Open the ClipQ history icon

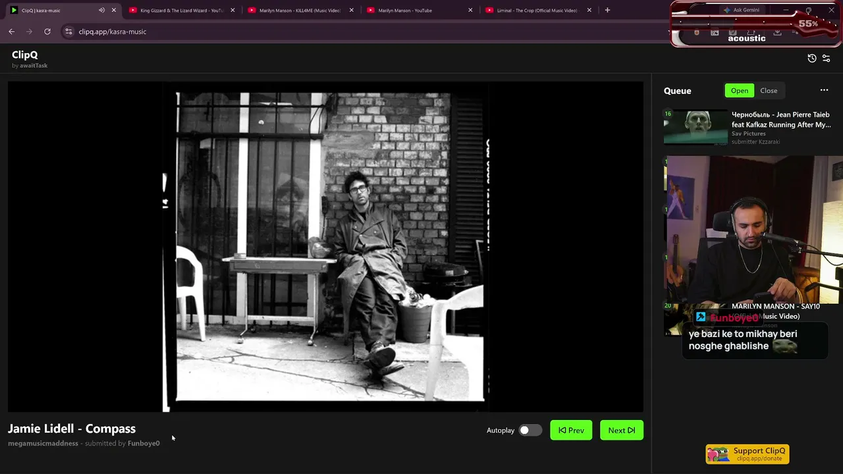[x=812, y=59]
